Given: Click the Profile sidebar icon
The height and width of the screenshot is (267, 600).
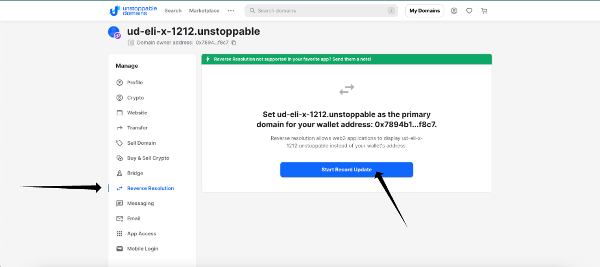Looking at the screenshot, I should tap(119, 83).
